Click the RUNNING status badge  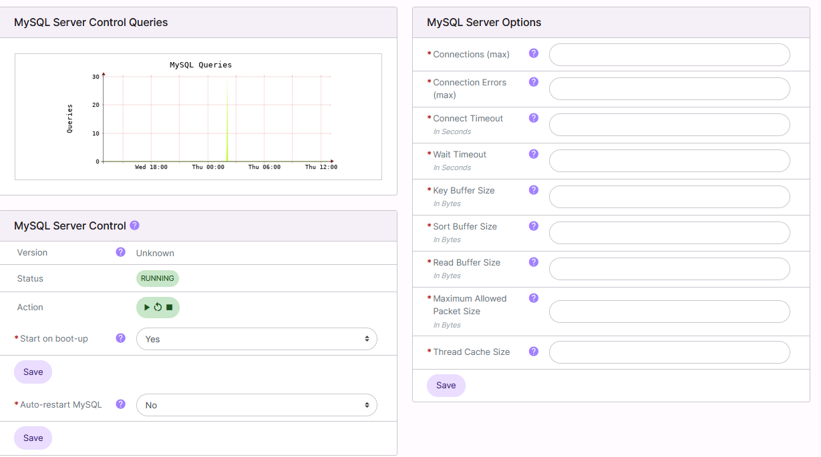click(157, 278)
